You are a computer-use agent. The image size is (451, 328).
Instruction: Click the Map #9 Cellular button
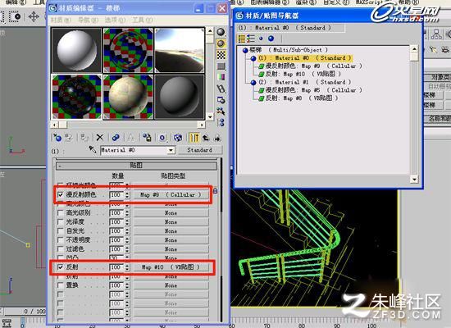click(171, 195)
